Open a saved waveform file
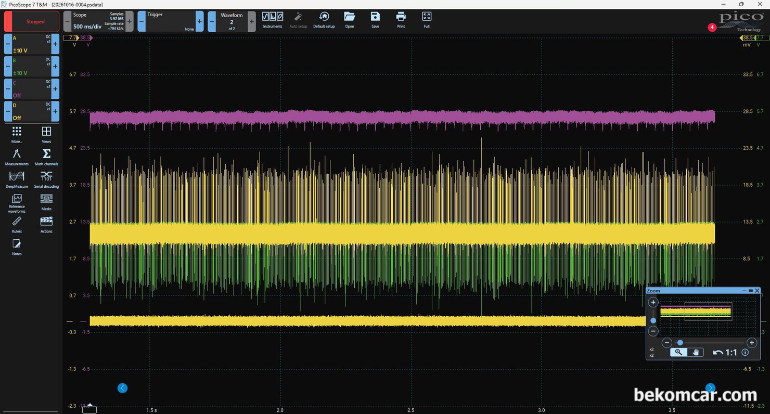Viewport: 770px width, 414px height. pos(350,20)
